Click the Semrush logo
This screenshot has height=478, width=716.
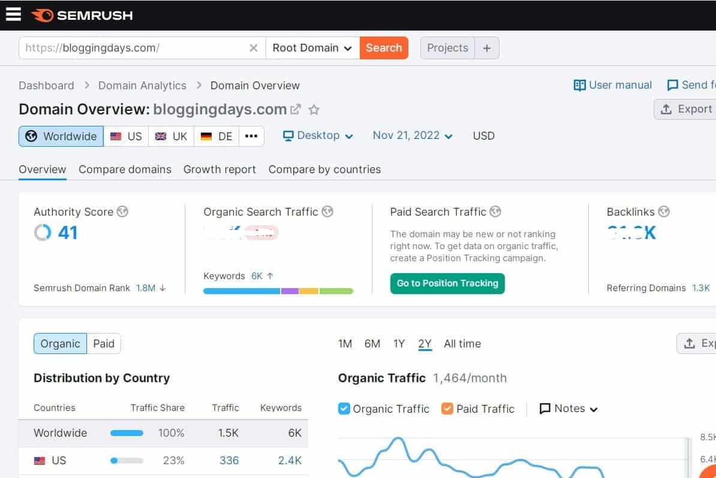82,15
